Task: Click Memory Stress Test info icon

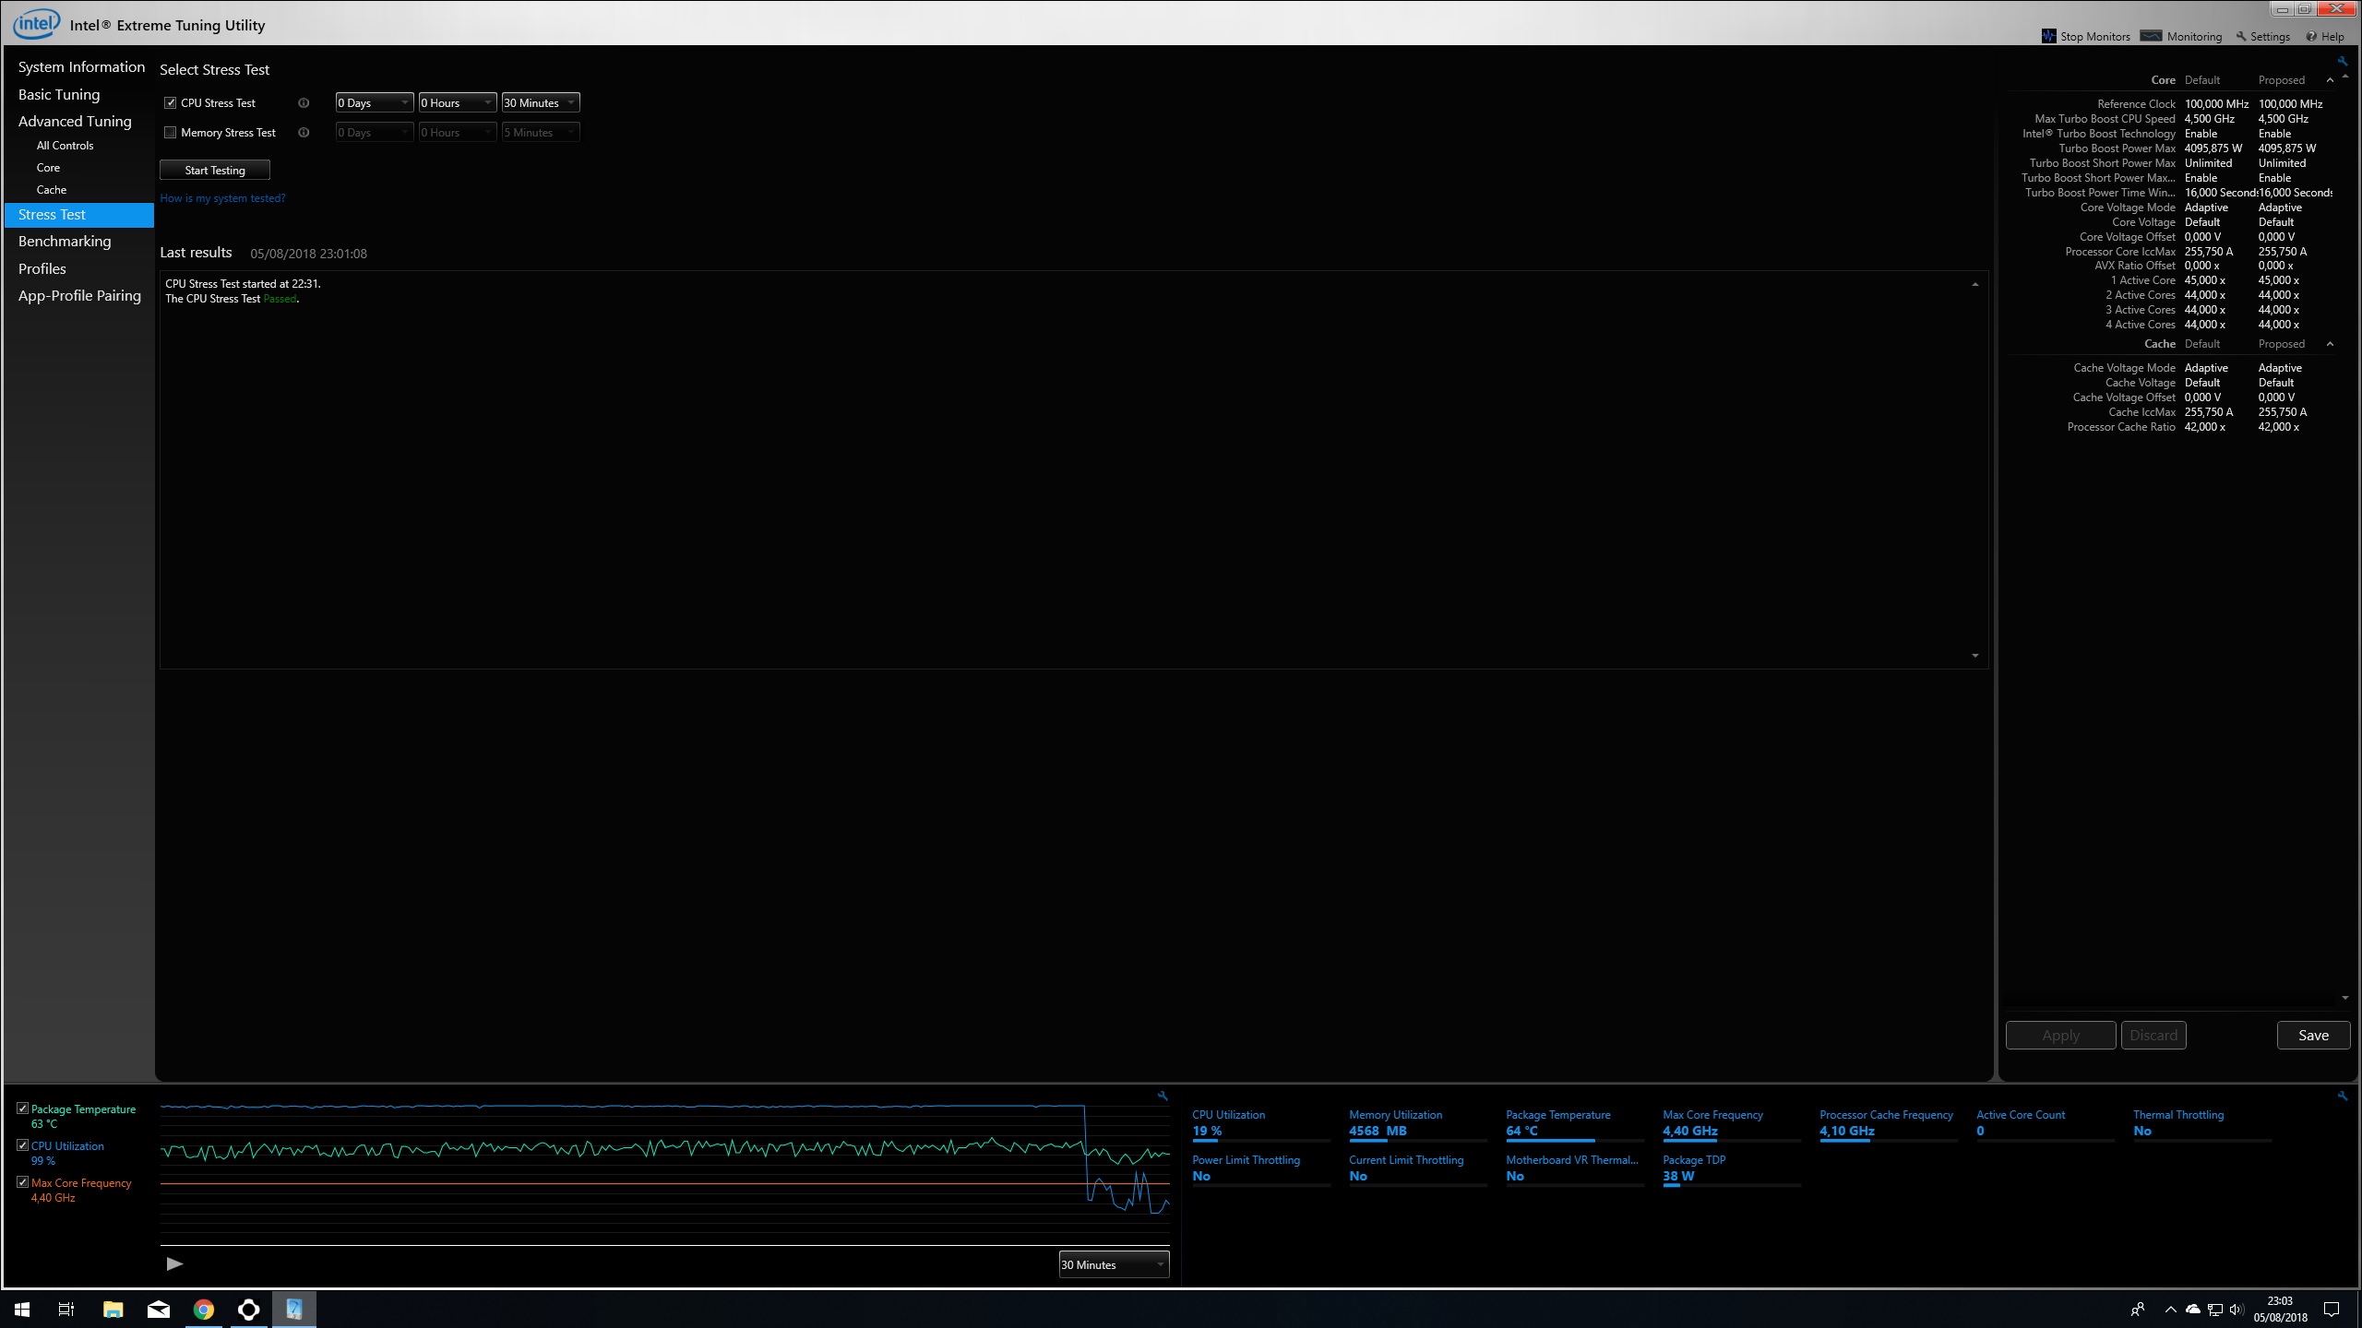Action: [x=304, y=133]
